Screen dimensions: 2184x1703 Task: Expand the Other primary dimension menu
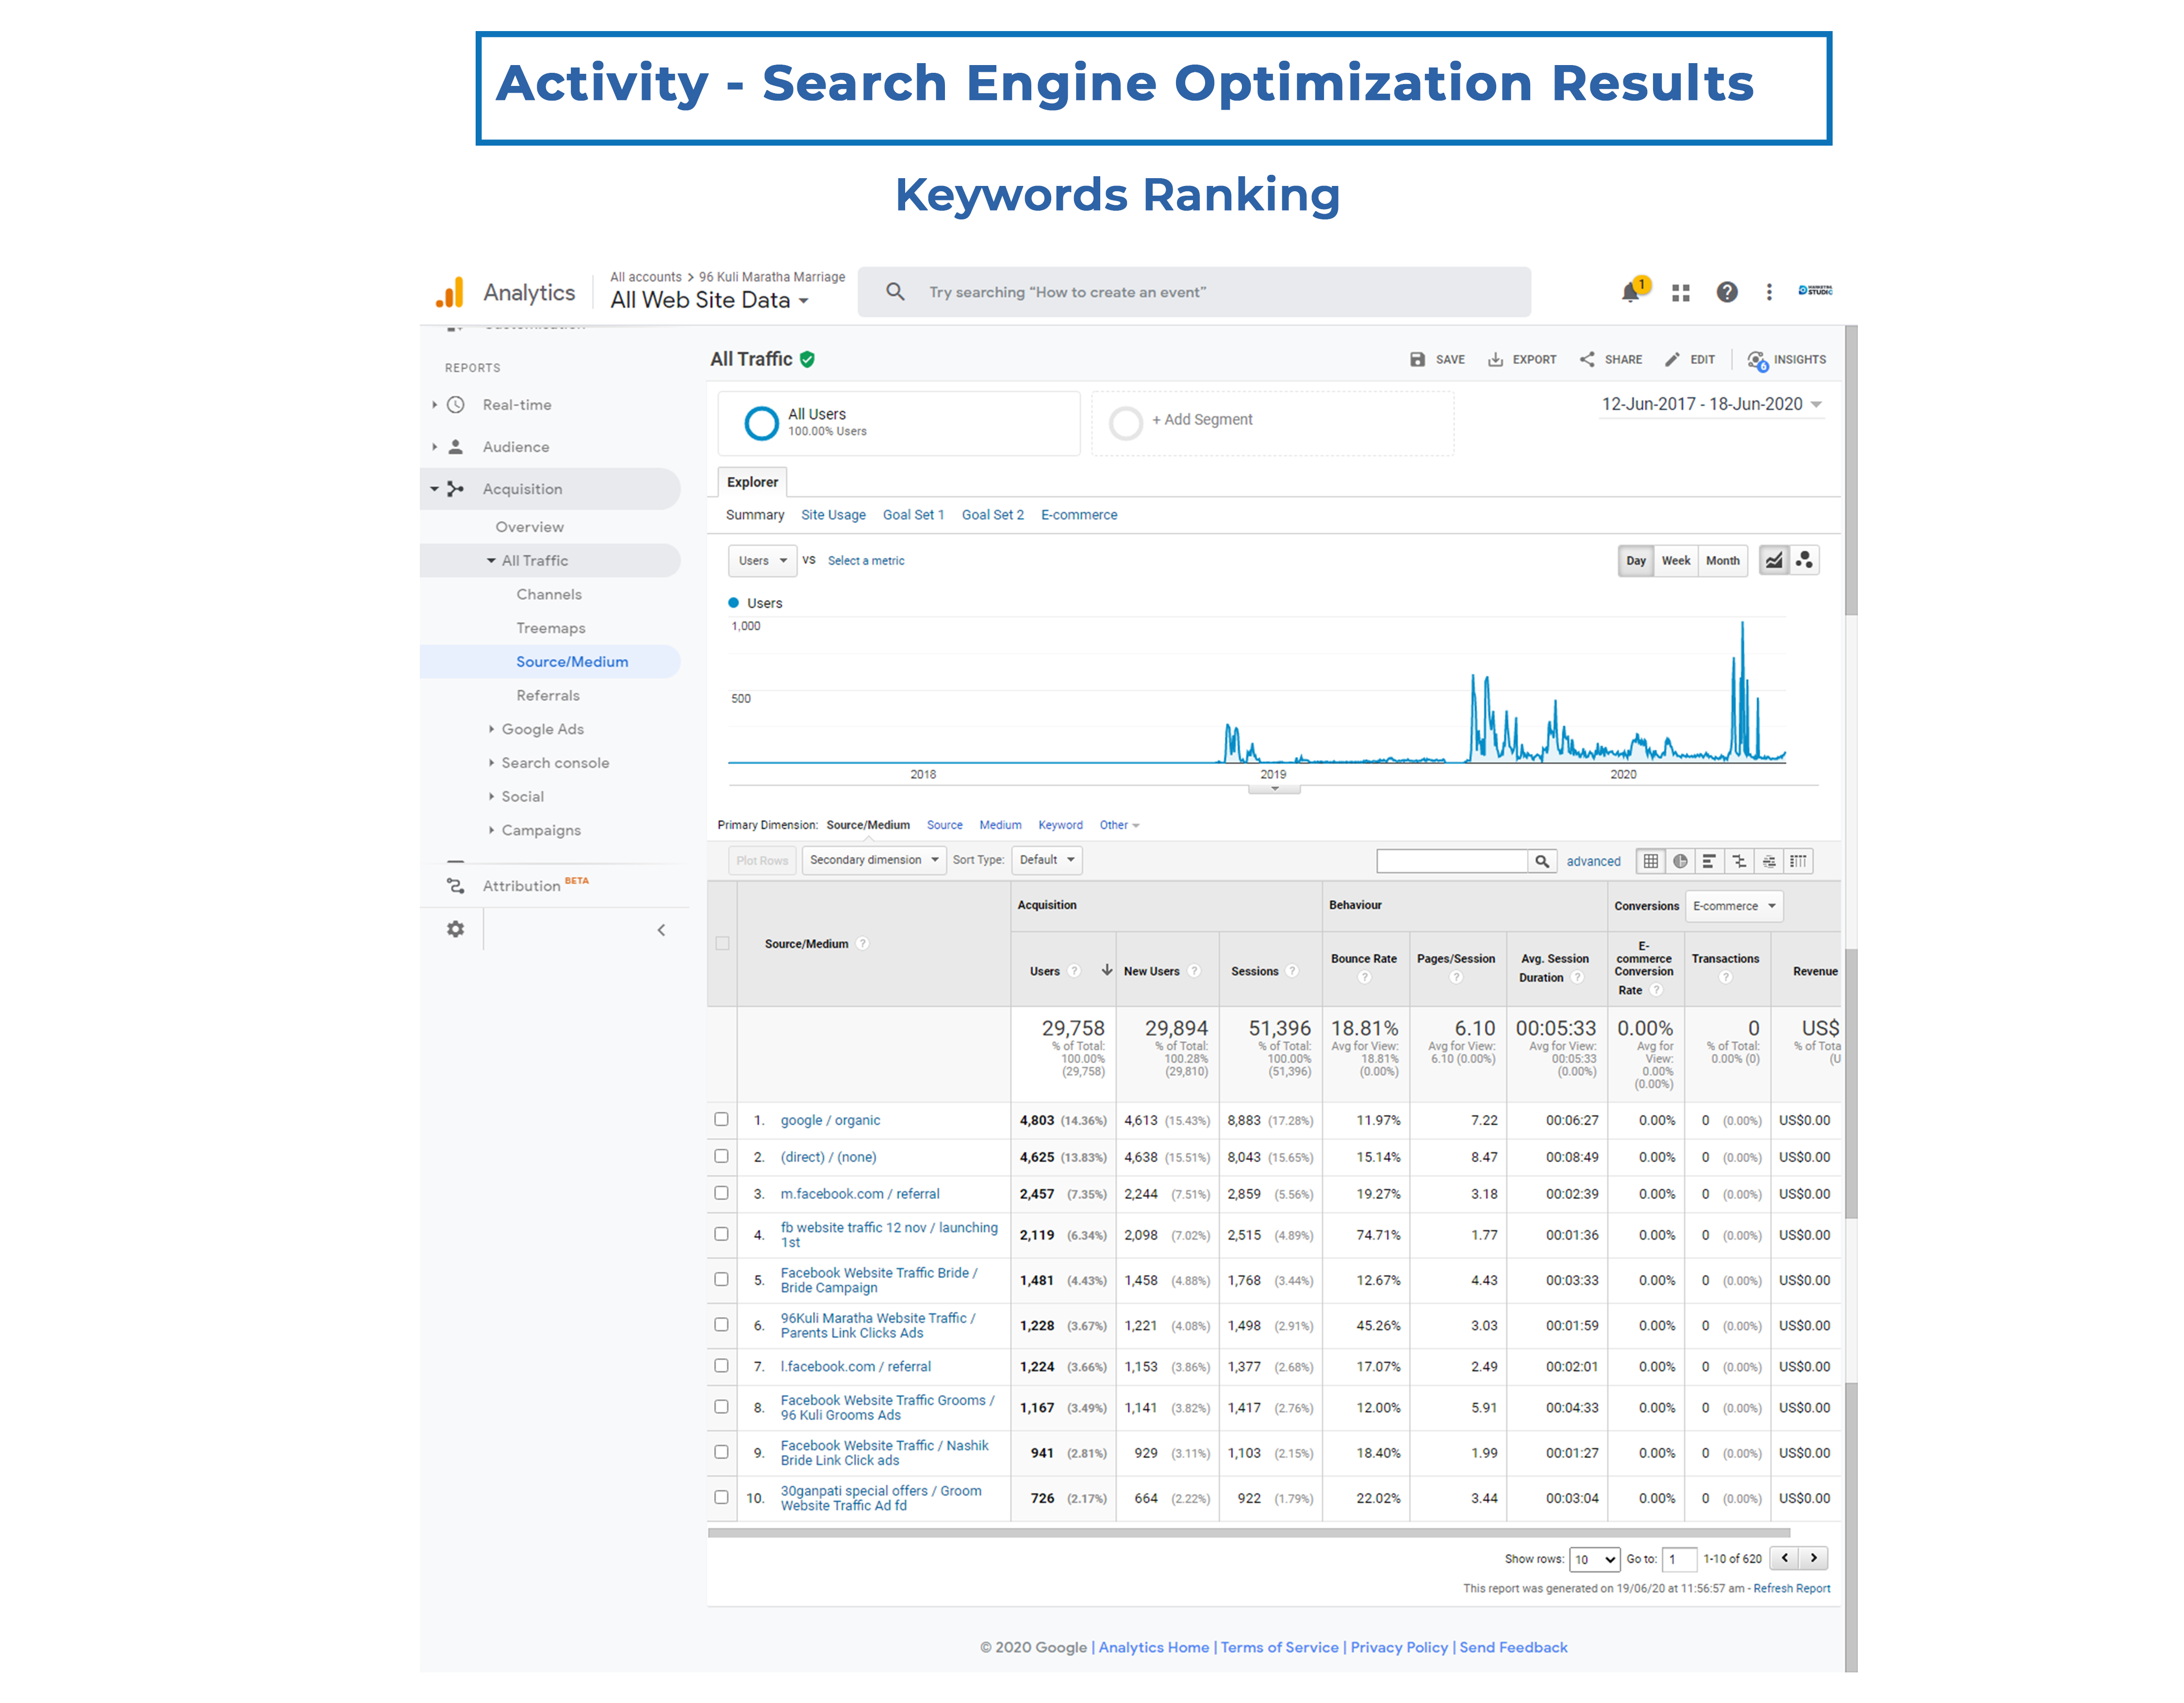coord(1119,825)
